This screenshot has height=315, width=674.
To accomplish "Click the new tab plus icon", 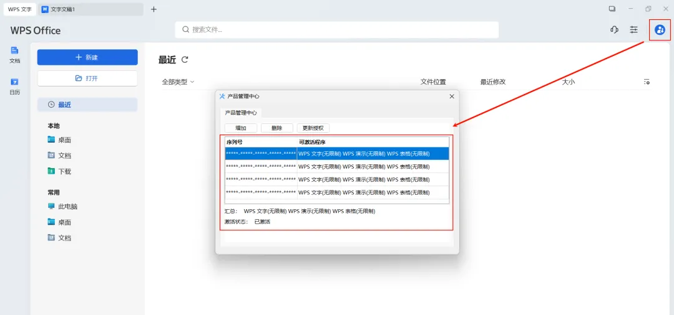I will [154, 9].
